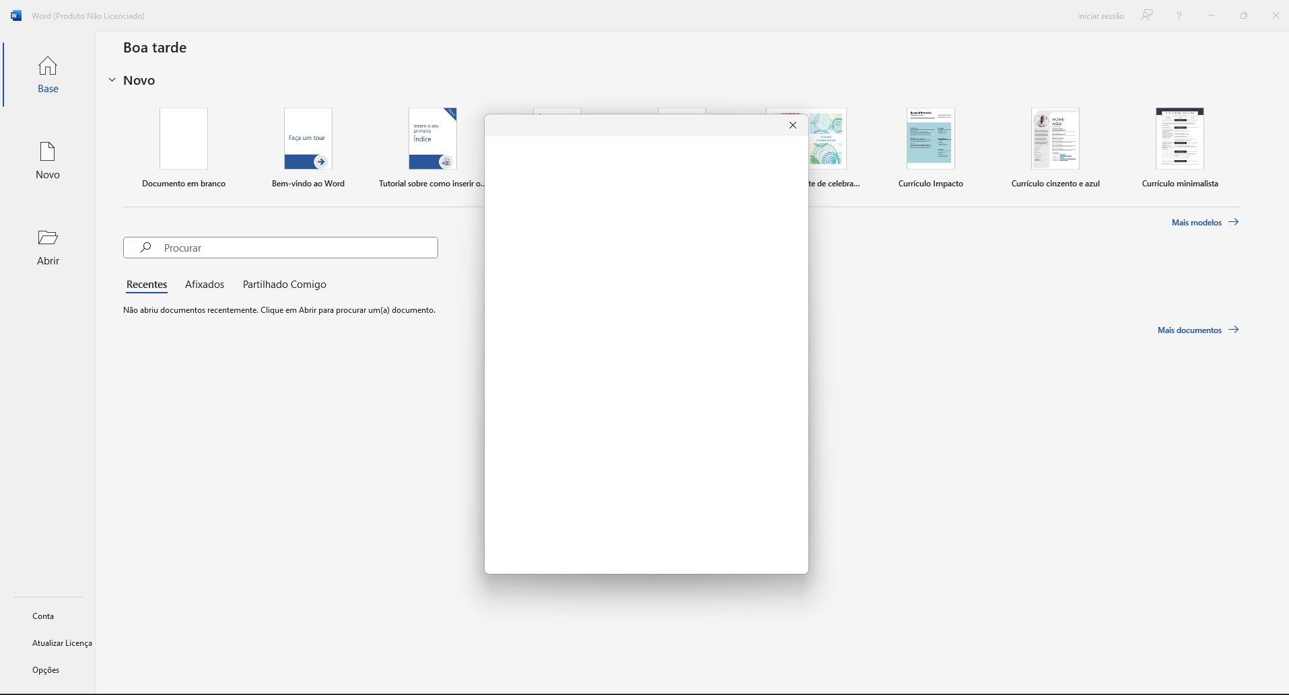
Task: Switch to the Partilhado Comigo tab
Action: click(x=285, y=285)
